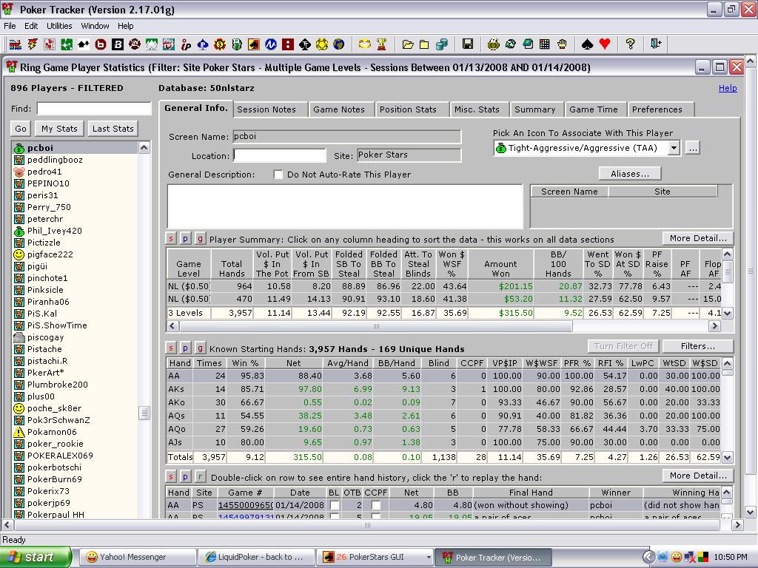Click Player Summary horizontal scrollbar
Image resolution: width=758 pixels, height=568 pixels.
click(x=375, y=326)
